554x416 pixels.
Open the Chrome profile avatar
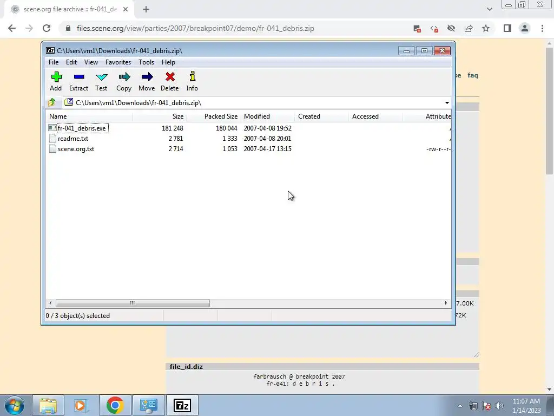pos(525,28)
